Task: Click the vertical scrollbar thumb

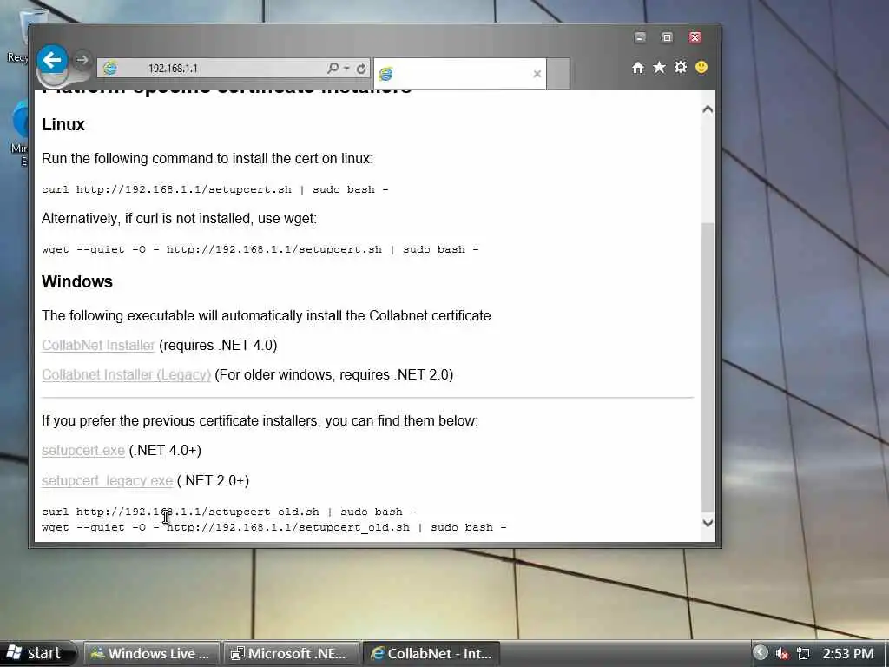Action: click(708, 367)
